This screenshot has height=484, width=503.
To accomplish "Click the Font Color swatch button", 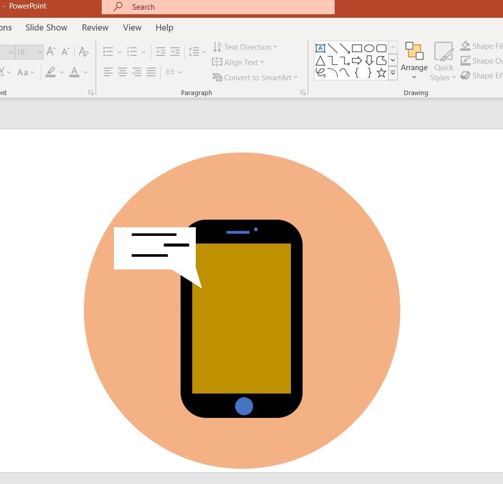I will (x=75, y=72).
